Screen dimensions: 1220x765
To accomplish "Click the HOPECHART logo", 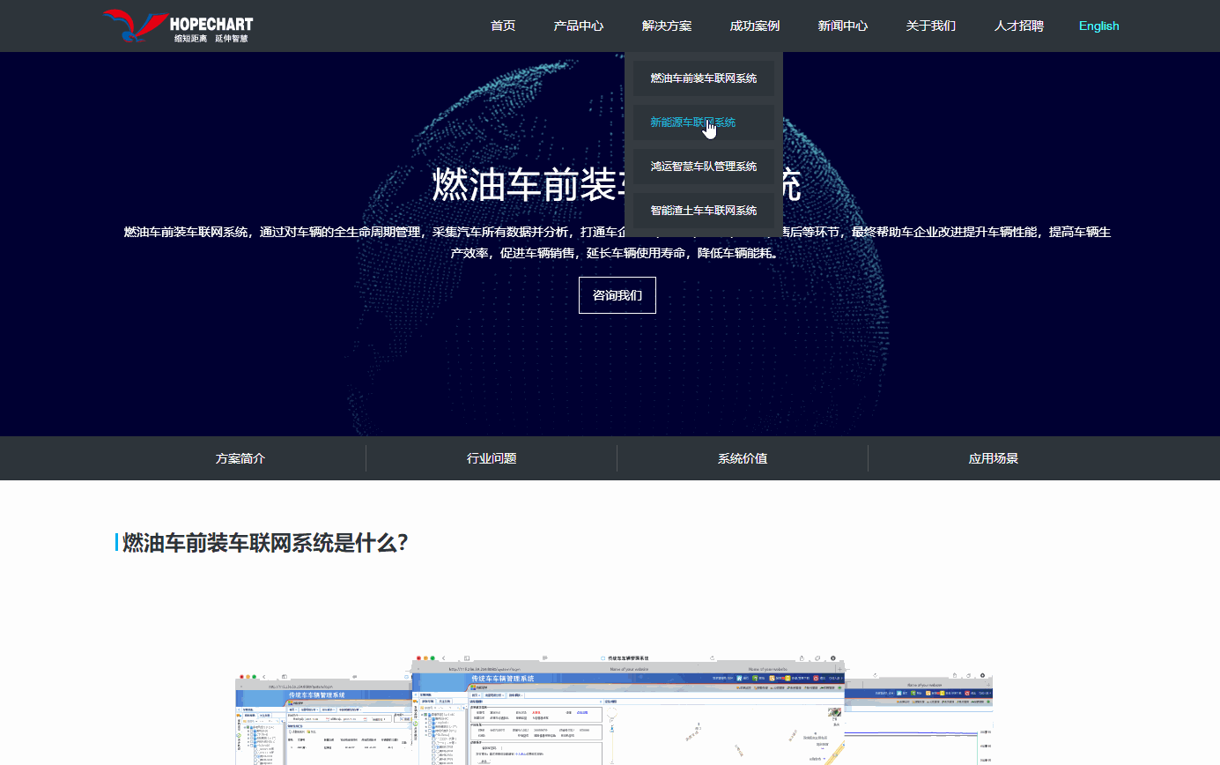I will [176, 25].
